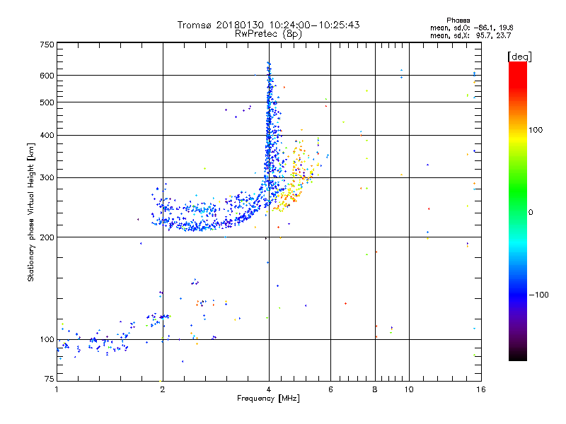Click the x-axis label "4"
This screenshot has height=424, width=566.
tap(269, 389)
